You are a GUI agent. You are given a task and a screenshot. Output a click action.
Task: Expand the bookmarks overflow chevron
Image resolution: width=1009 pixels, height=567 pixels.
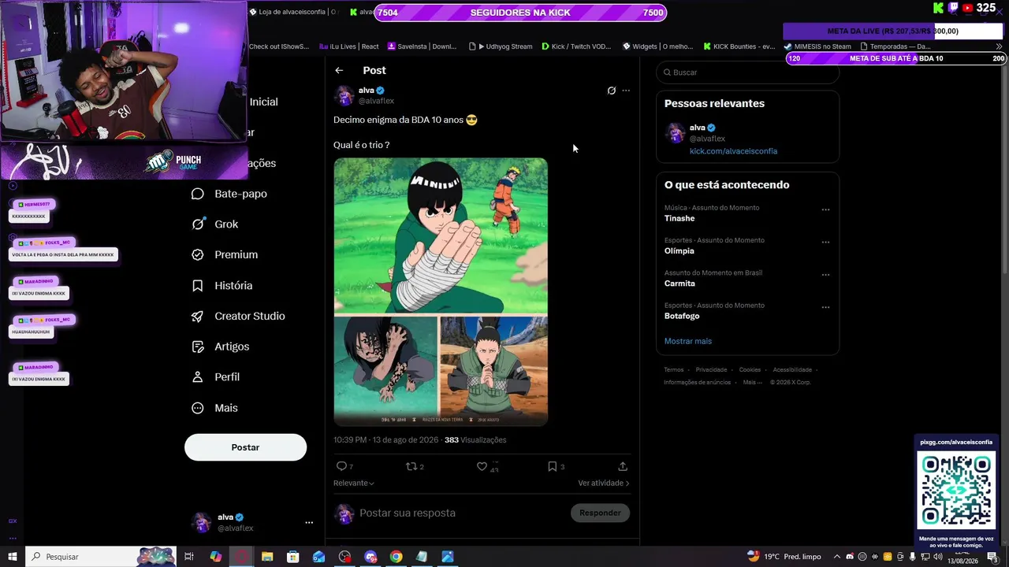1000,46
